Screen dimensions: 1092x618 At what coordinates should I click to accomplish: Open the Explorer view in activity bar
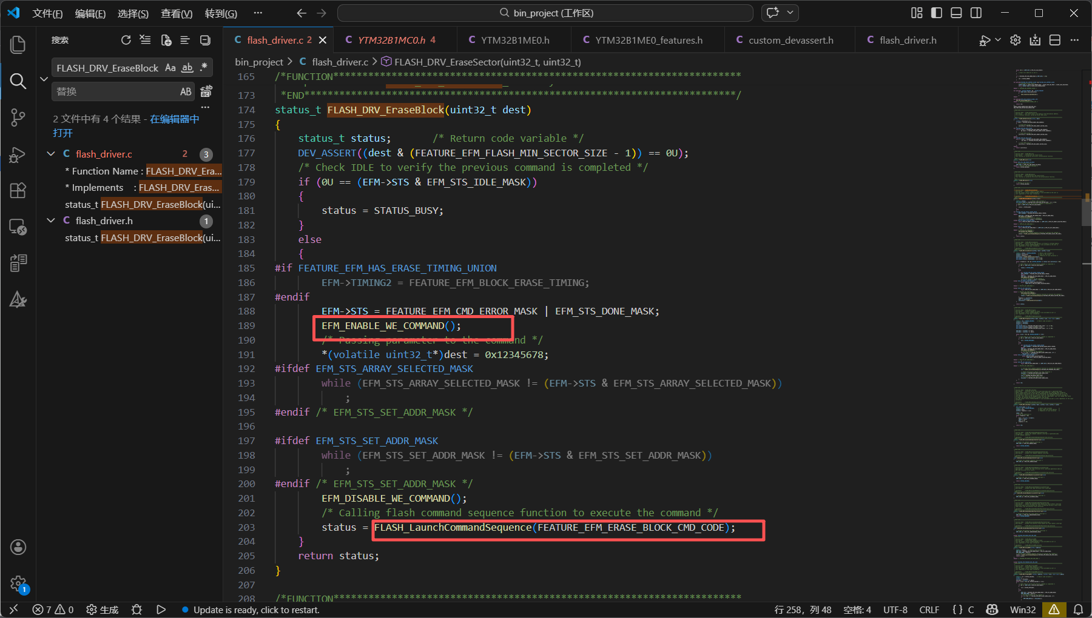point(18,45)
